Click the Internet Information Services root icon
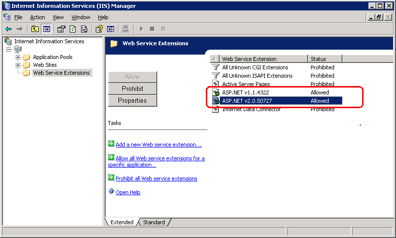This screenshot has width=396, height=238. (x=8, y=41)
